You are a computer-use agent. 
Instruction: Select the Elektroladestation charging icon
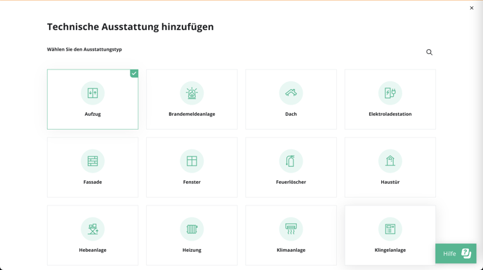click(390, 93)
